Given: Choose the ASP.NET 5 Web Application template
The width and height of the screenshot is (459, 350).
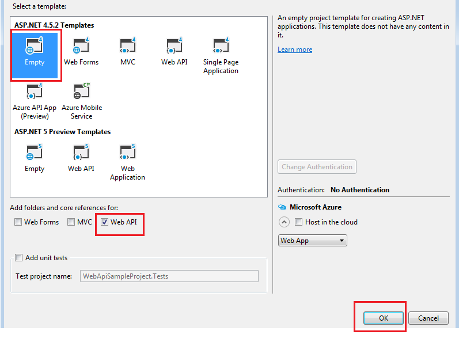Looking at the screenshot, I should pos(128,162).
